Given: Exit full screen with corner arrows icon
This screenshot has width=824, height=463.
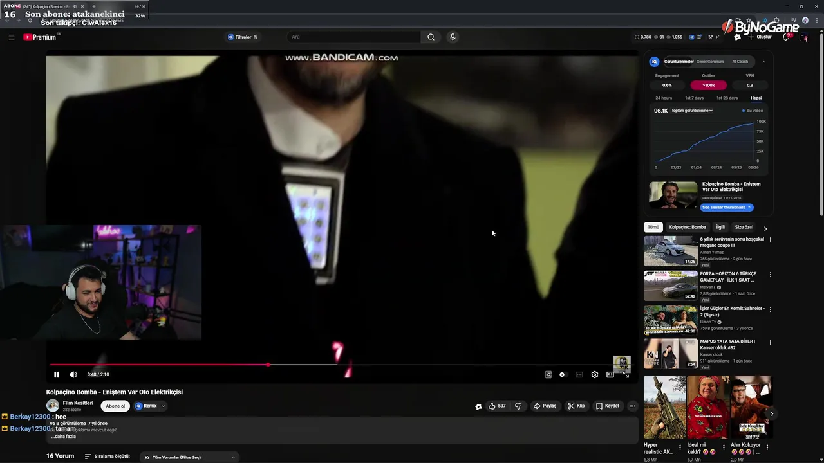Looking at the screenshot, I should click(x=626, y=374).
